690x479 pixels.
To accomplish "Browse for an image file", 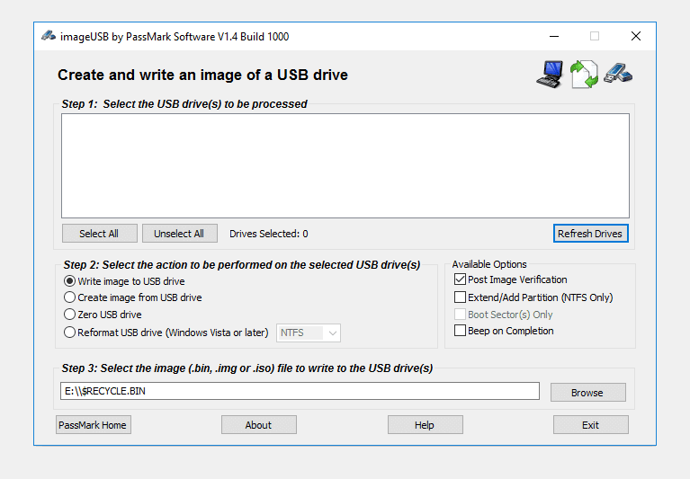I will coord(588,393).
